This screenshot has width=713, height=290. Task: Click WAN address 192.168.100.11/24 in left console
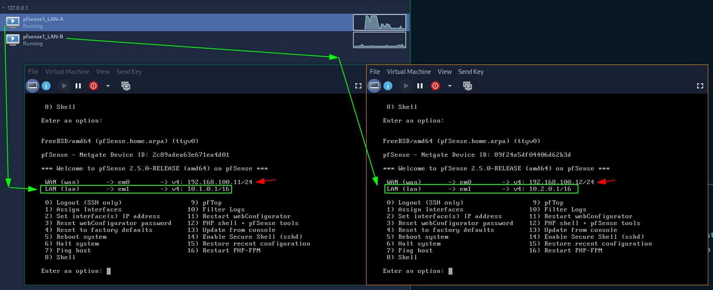[220, 182]
